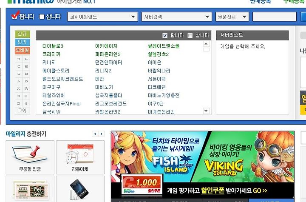Open 무통장 입금 charging option
Image resolution: width=306 pixels, height=202 pixels.
(30, 157)
